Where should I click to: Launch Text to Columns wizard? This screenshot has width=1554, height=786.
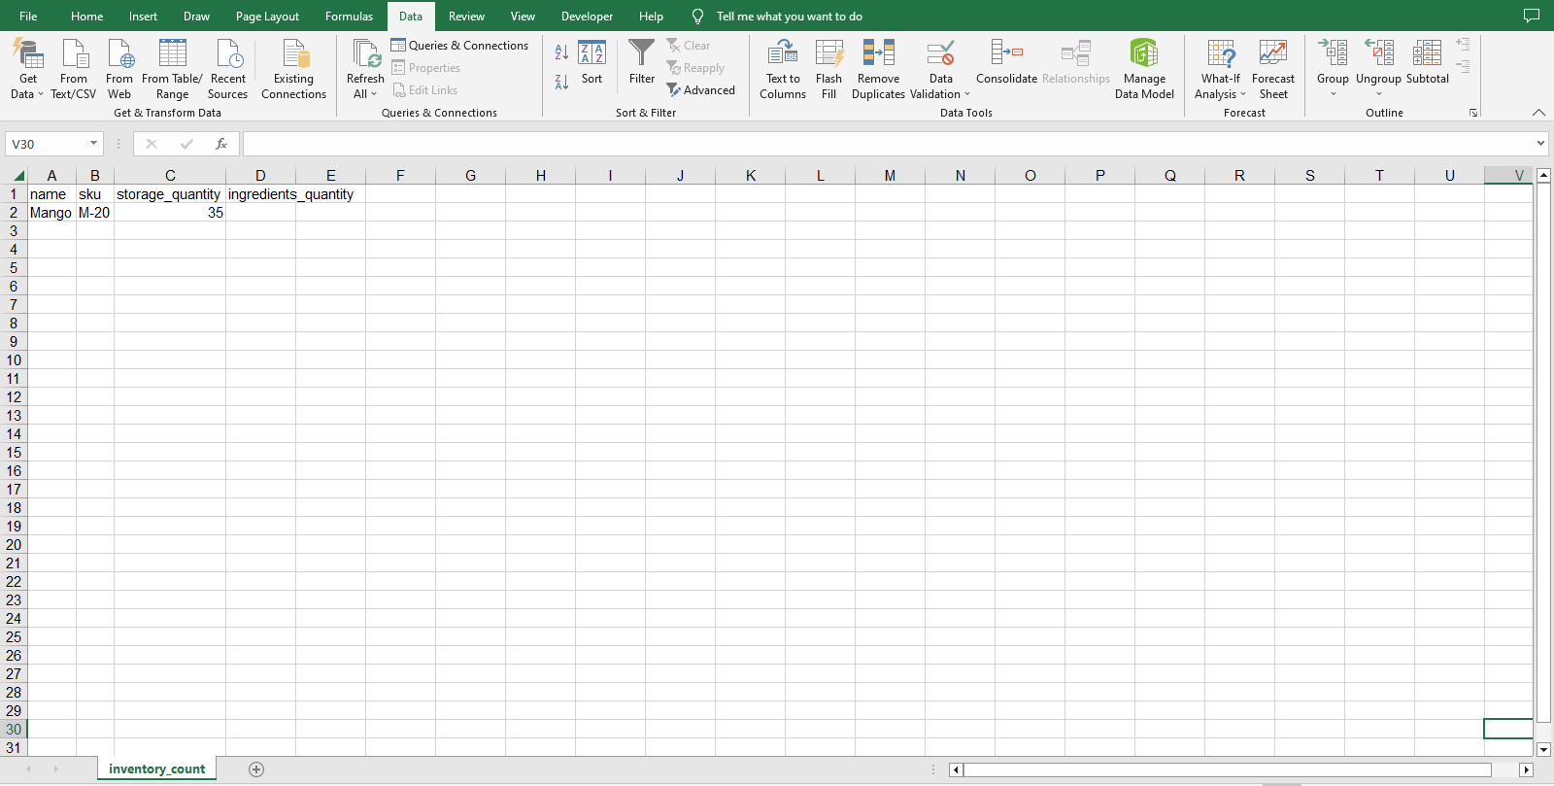[x=783, y=69]
